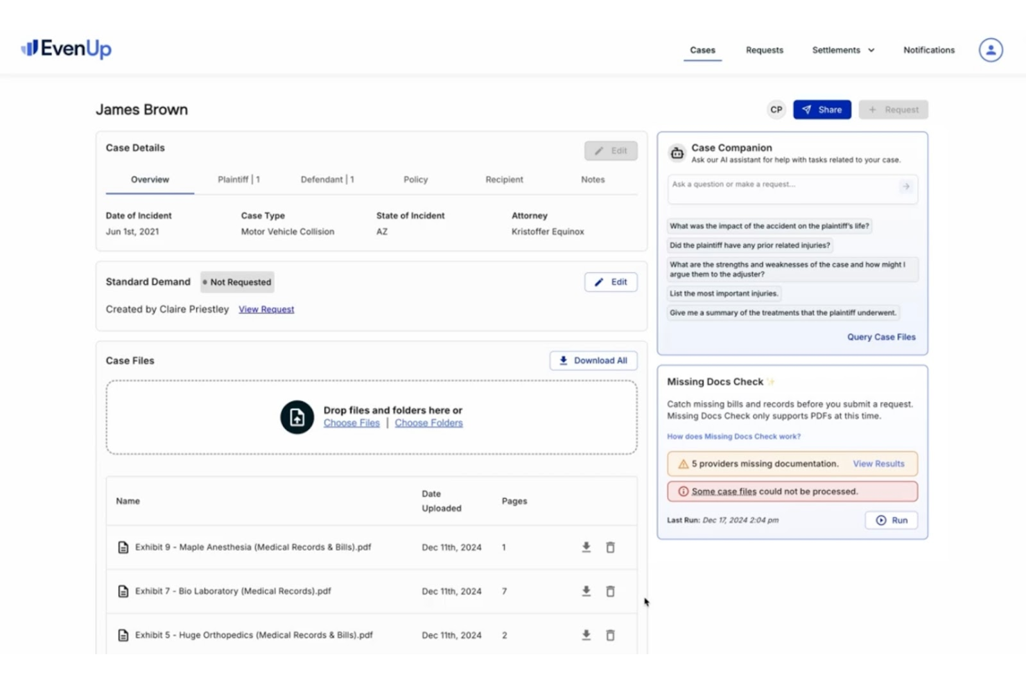View Results for missing documentation
Image resolution: width=1026 pixels, height=684 pixels.
(x=878, y=464)
